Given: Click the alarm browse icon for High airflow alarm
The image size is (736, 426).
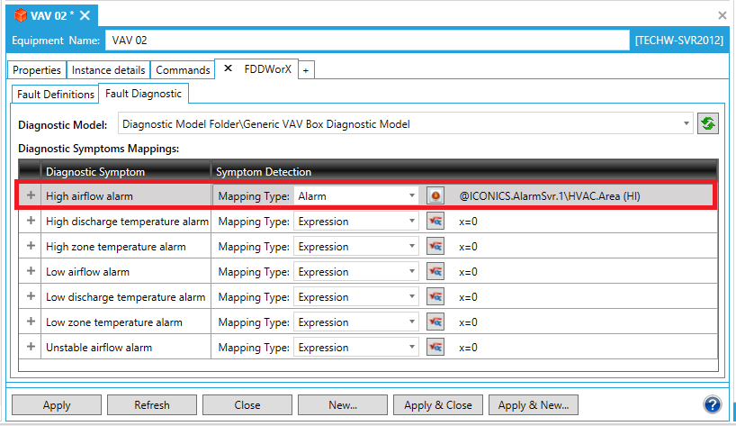Looking at the screenshot, I should (435, 195).
